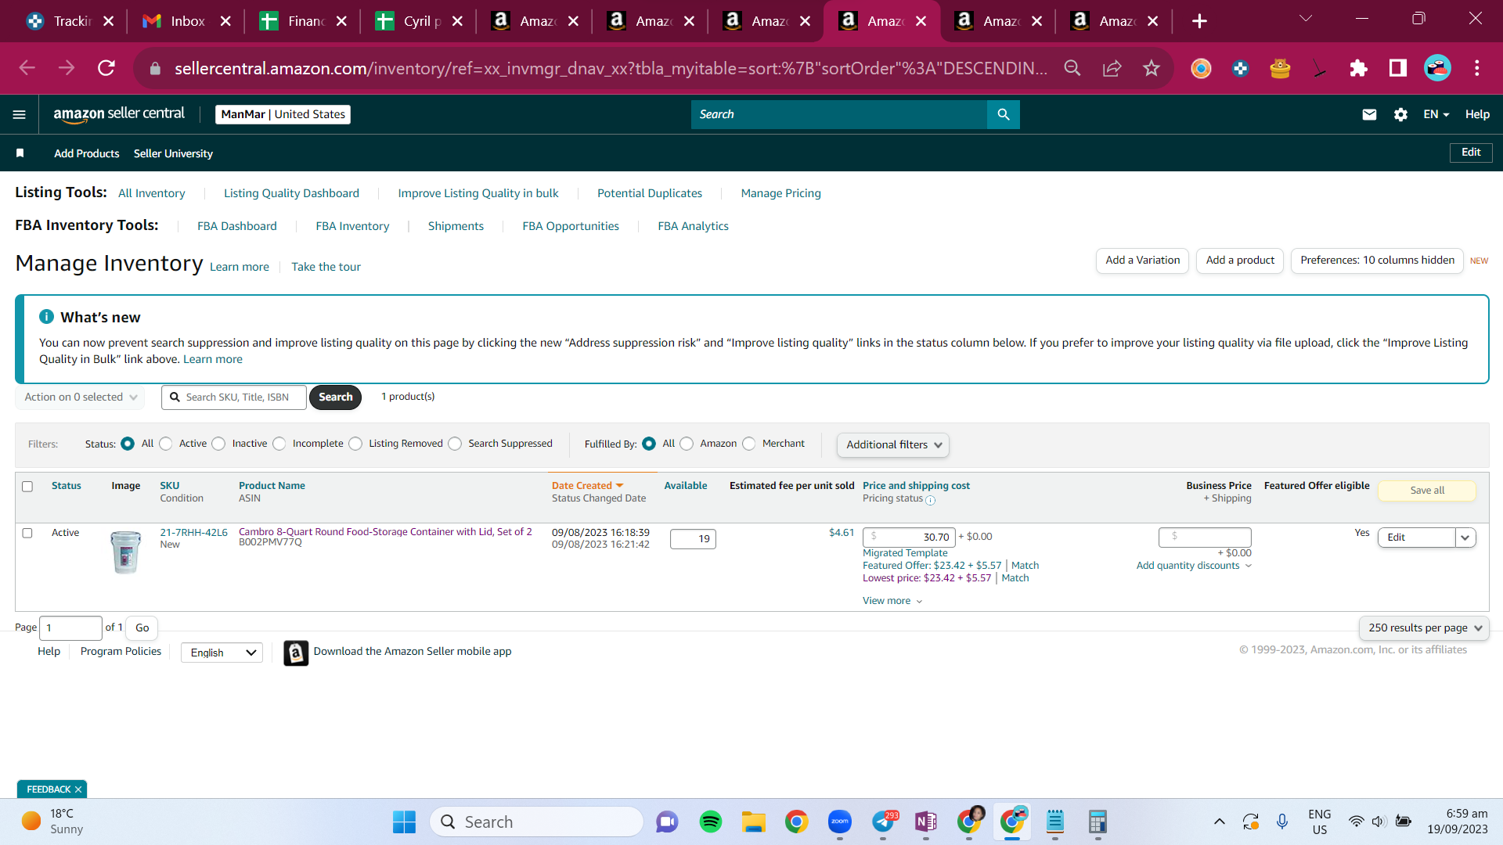
Task: Open the Edit action dropdown arrow
Action: click(x=1465, y=538)
